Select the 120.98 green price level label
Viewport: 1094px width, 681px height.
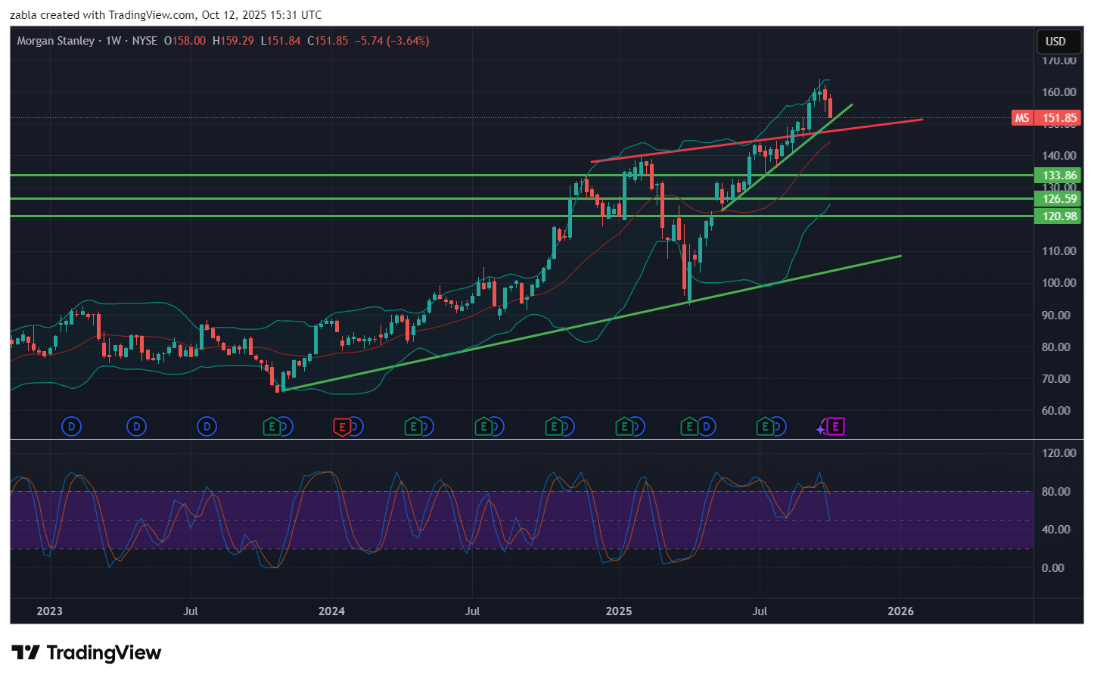(x=1059, y=216)
